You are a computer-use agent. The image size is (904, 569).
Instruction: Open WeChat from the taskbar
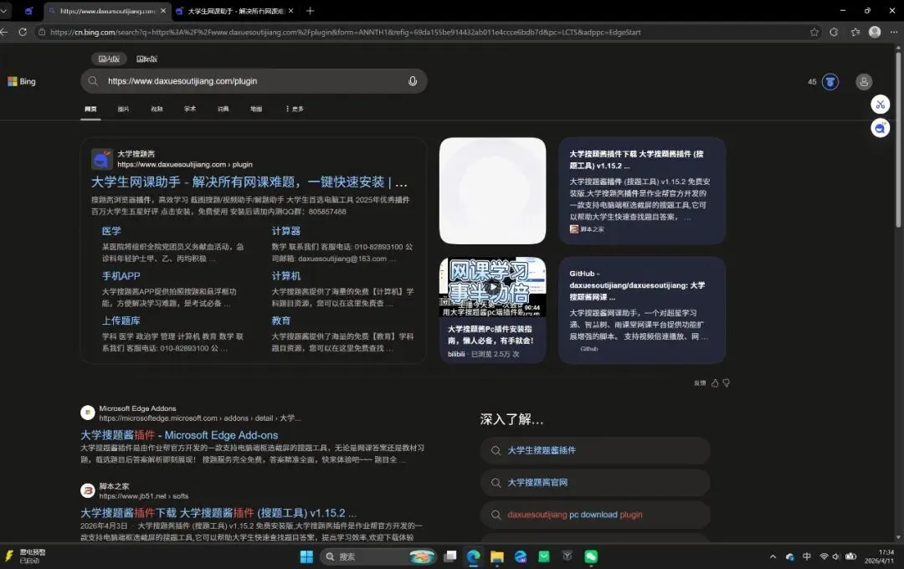point(591,556)
